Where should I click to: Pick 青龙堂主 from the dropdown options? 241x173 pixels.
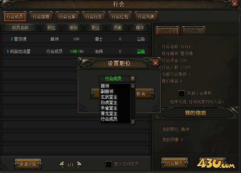point(109,113)
